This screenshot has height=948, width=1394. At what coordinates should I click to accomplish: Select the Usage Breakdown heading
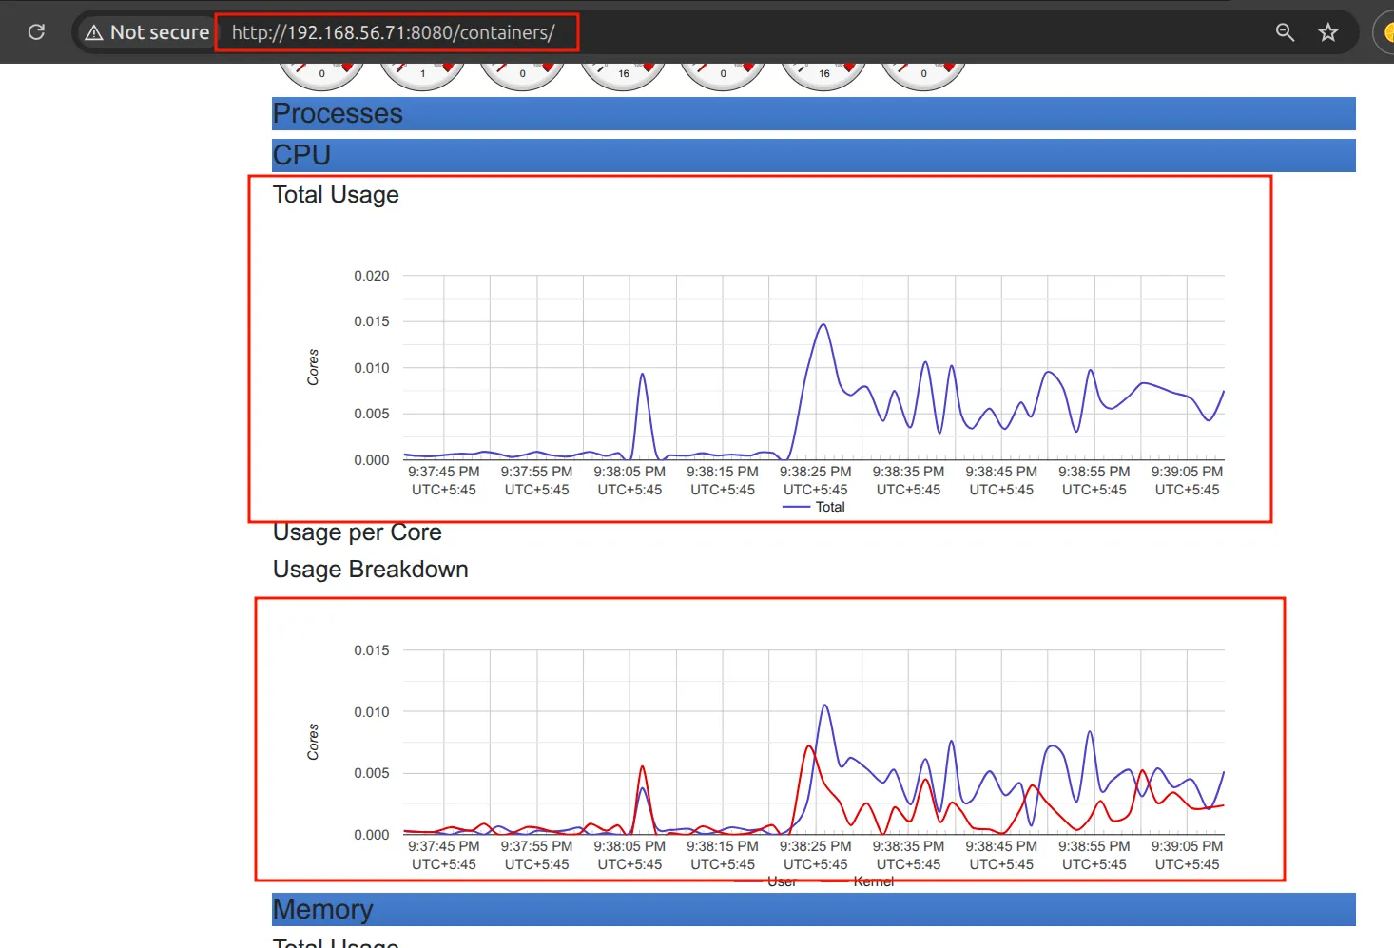[370, 570]
